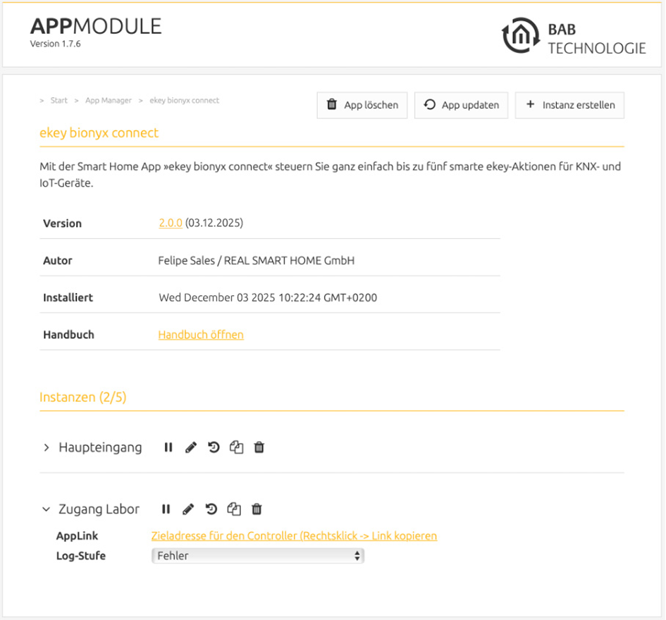666x620 pixels.
Task: Reset the Zugang Labor instance via history icon
Action: point(211,509)
